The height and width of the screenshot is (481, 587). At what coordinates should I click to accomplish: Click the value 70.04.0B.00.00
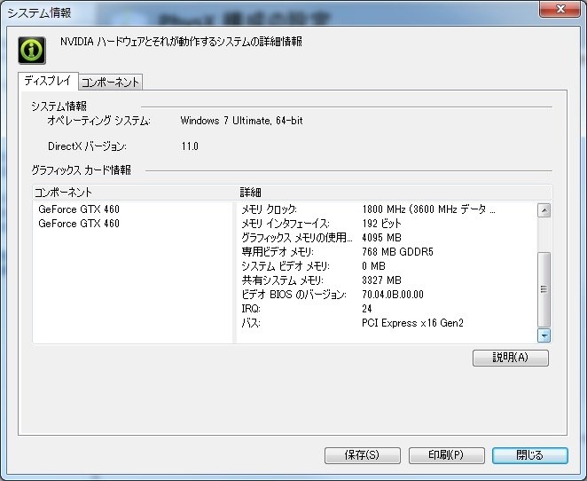393,295
